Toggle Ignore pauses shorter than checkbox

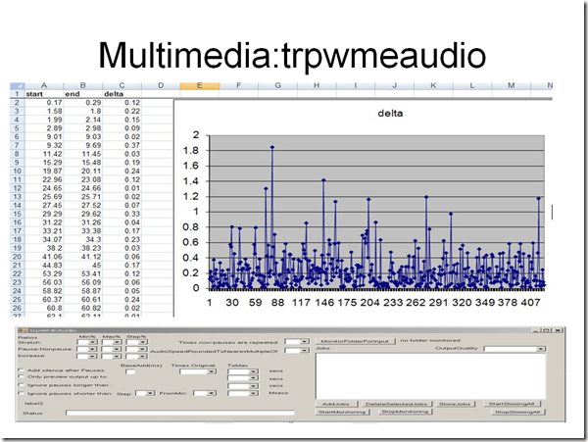[x=21, y=393]
